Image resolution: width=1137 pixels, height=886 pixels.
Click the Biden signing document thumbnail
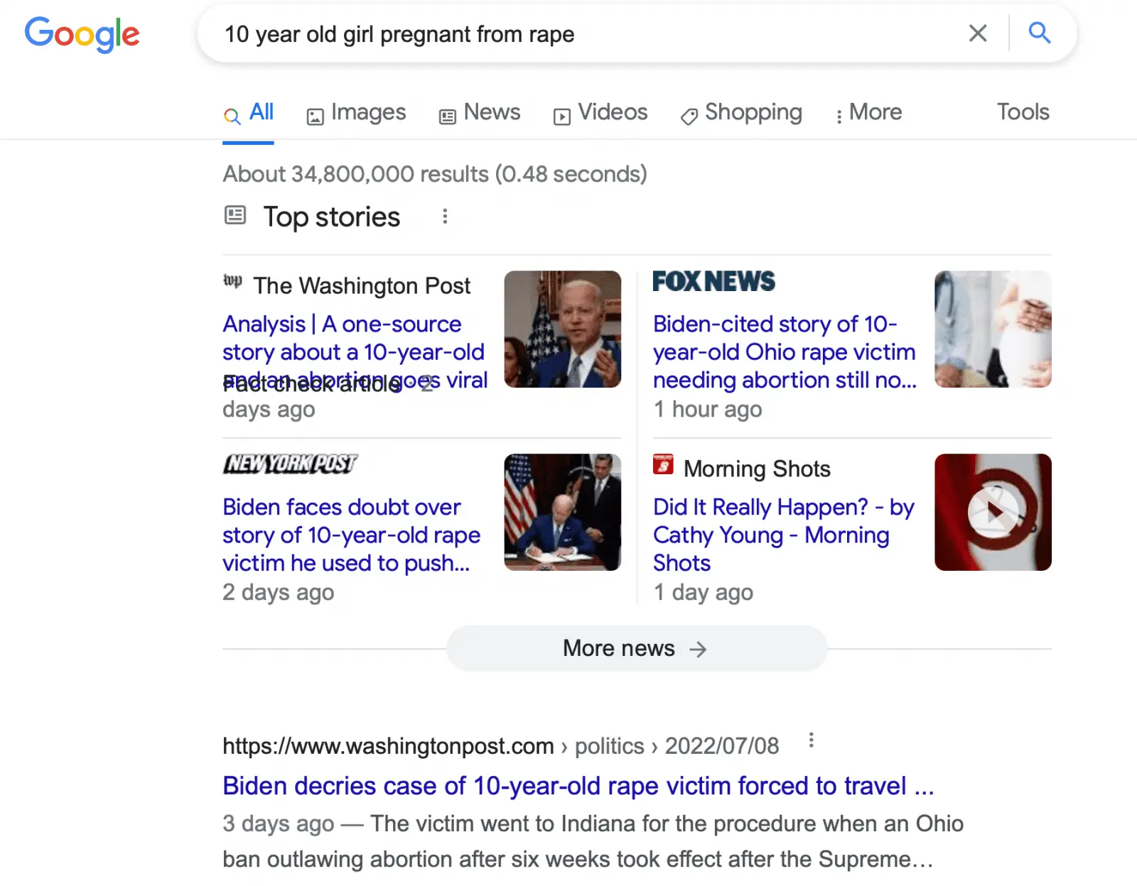coord(562,512)
